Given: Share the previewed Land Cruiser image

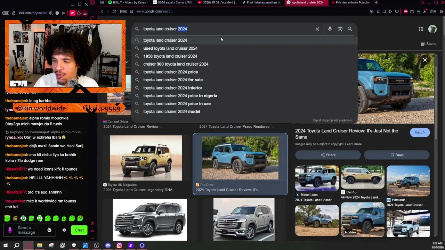Looking at the screenshot, I should [x=328, y=155].
